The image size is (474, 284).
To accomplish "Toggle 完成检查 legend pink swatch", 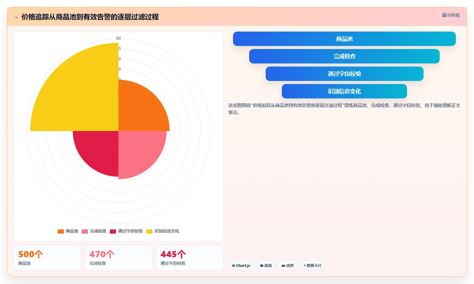I will (x=85, y=232).
